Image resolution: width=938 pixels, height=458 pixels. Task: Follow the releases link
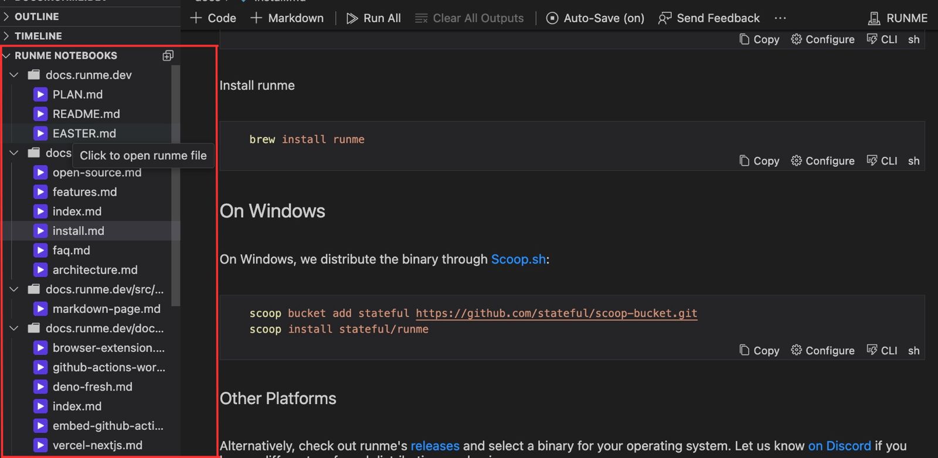(435, 446)
